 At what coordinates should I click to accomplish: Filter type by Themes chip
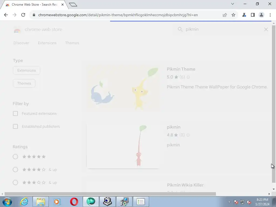24,83
